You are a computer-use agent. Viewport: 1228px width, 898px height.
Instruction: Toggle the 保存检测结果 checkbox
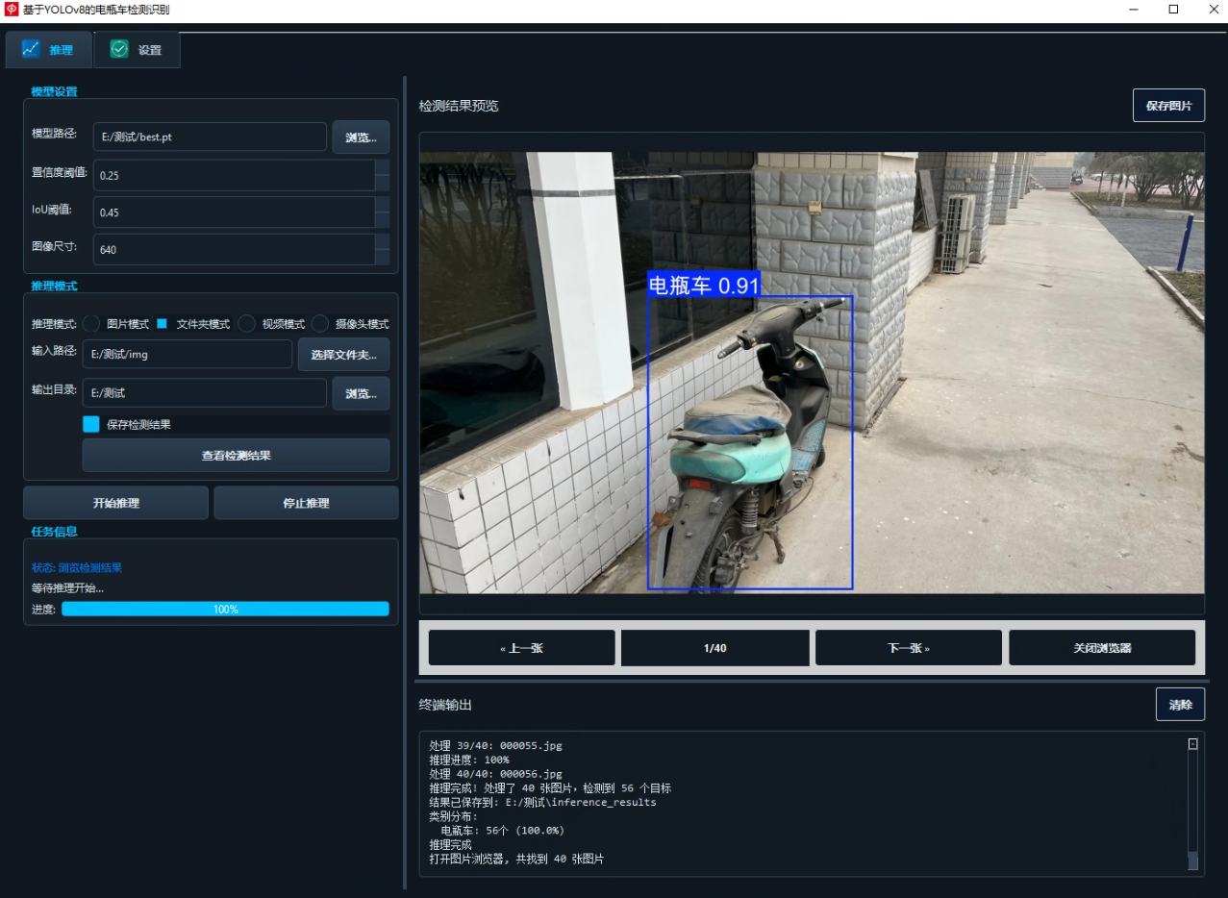pos(91,424)
